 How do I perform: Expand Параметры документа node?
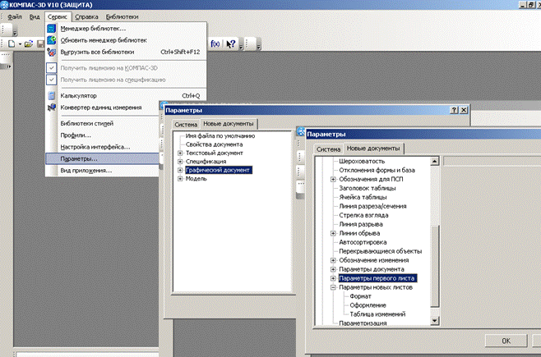pos(333,269)
